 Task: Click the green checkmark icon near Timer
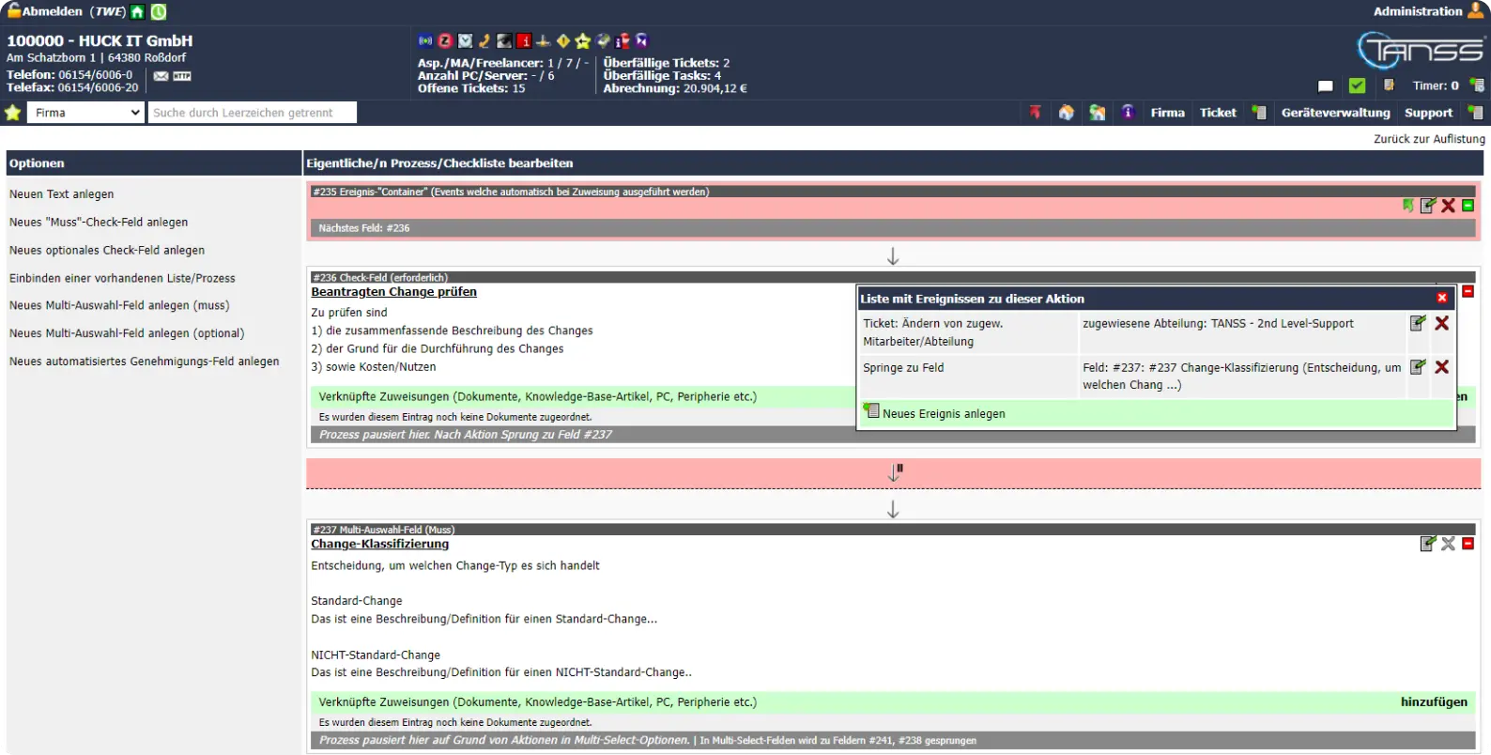[x=1357, y=85]
